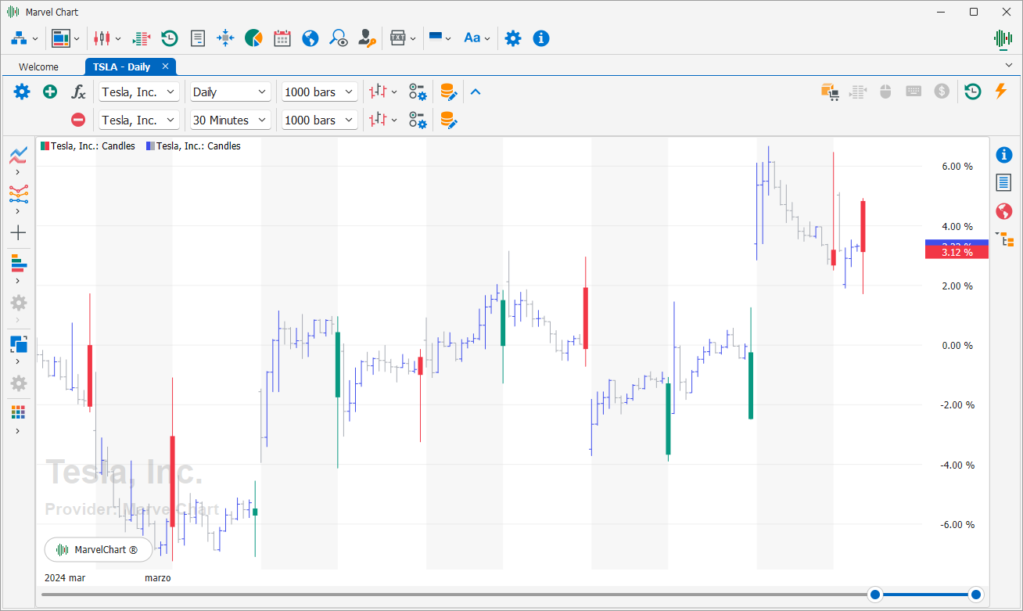Click the green history clock in top toolbar
This screenshot has height=611, width=1023.
[169, 38]
